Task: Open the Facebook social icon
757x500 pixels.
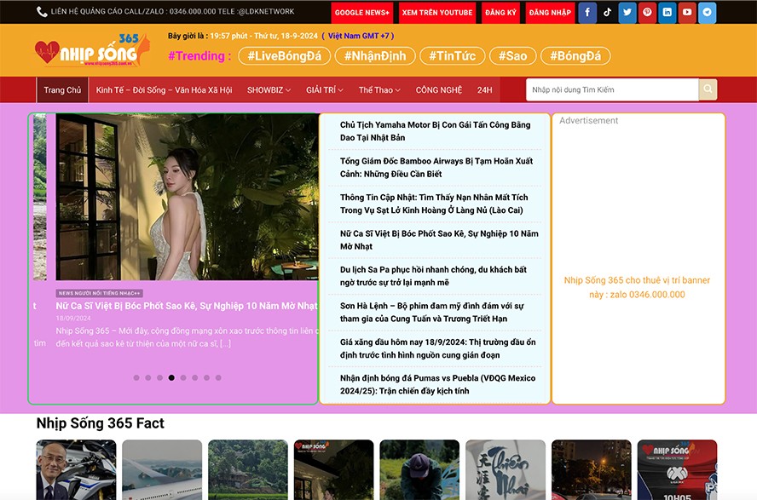Action: (x=587, y=13)
